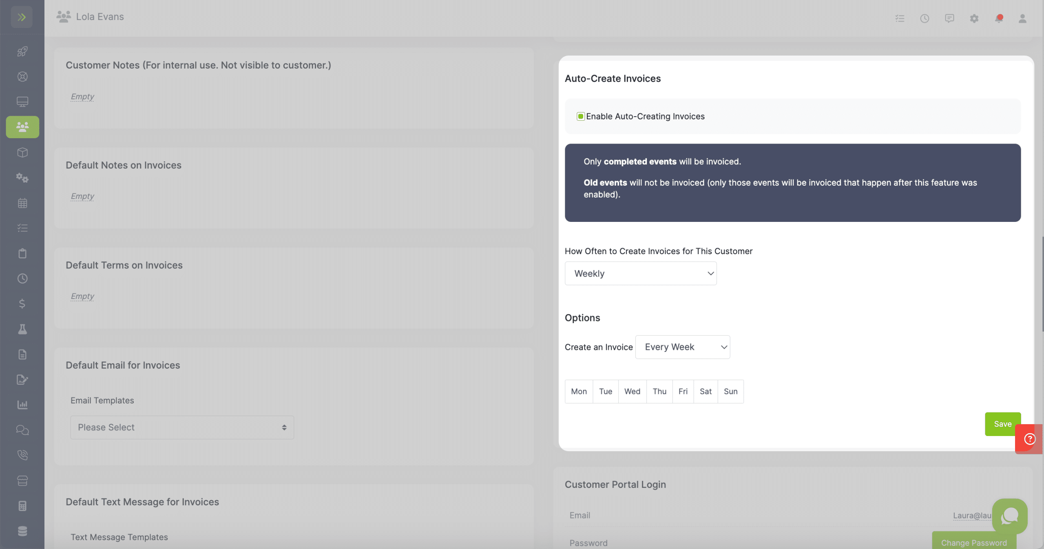Click the notification bell icon
Screen dimensions: 1044x549
tap(999, 18)
